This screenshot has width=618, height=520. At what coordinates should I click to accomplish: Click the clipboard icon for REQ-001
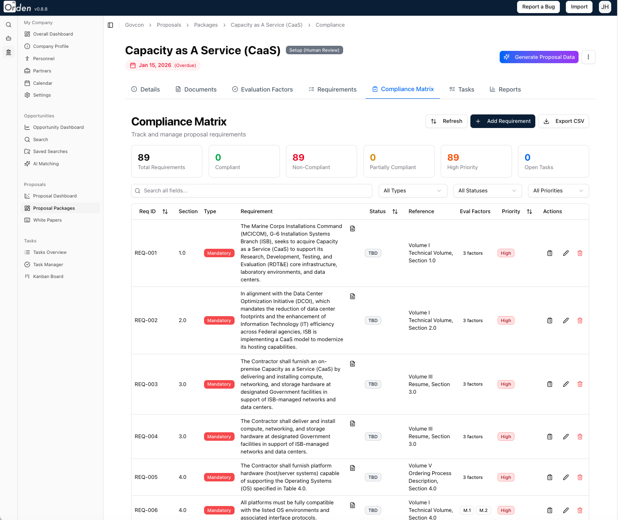550,253
